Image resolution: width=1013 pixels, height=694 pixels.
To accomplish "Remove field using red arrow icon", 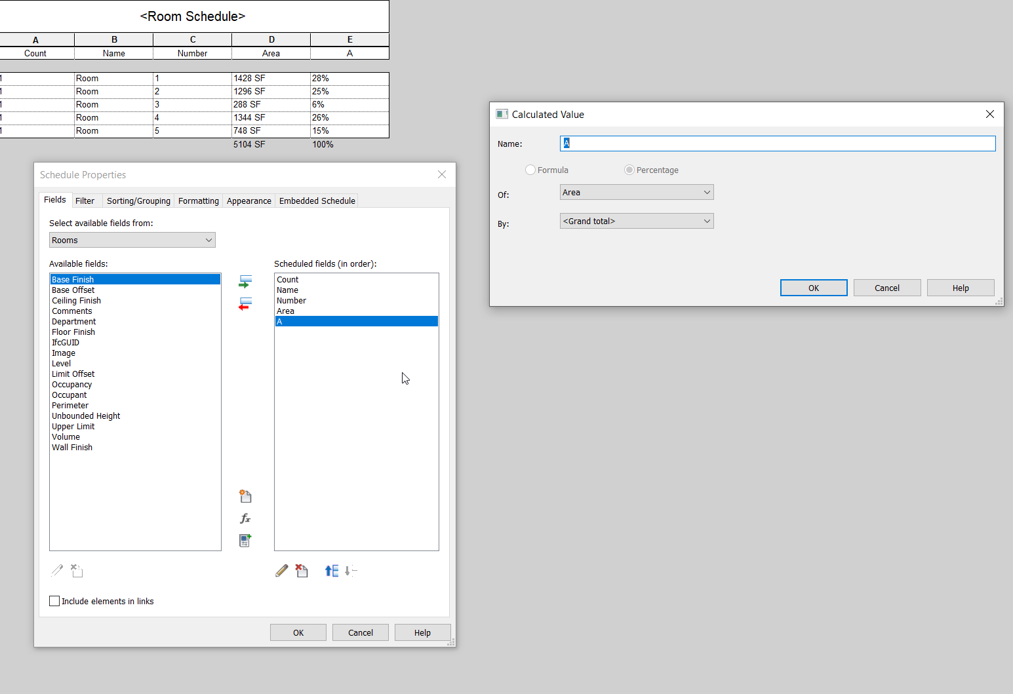I will [245, 303].
